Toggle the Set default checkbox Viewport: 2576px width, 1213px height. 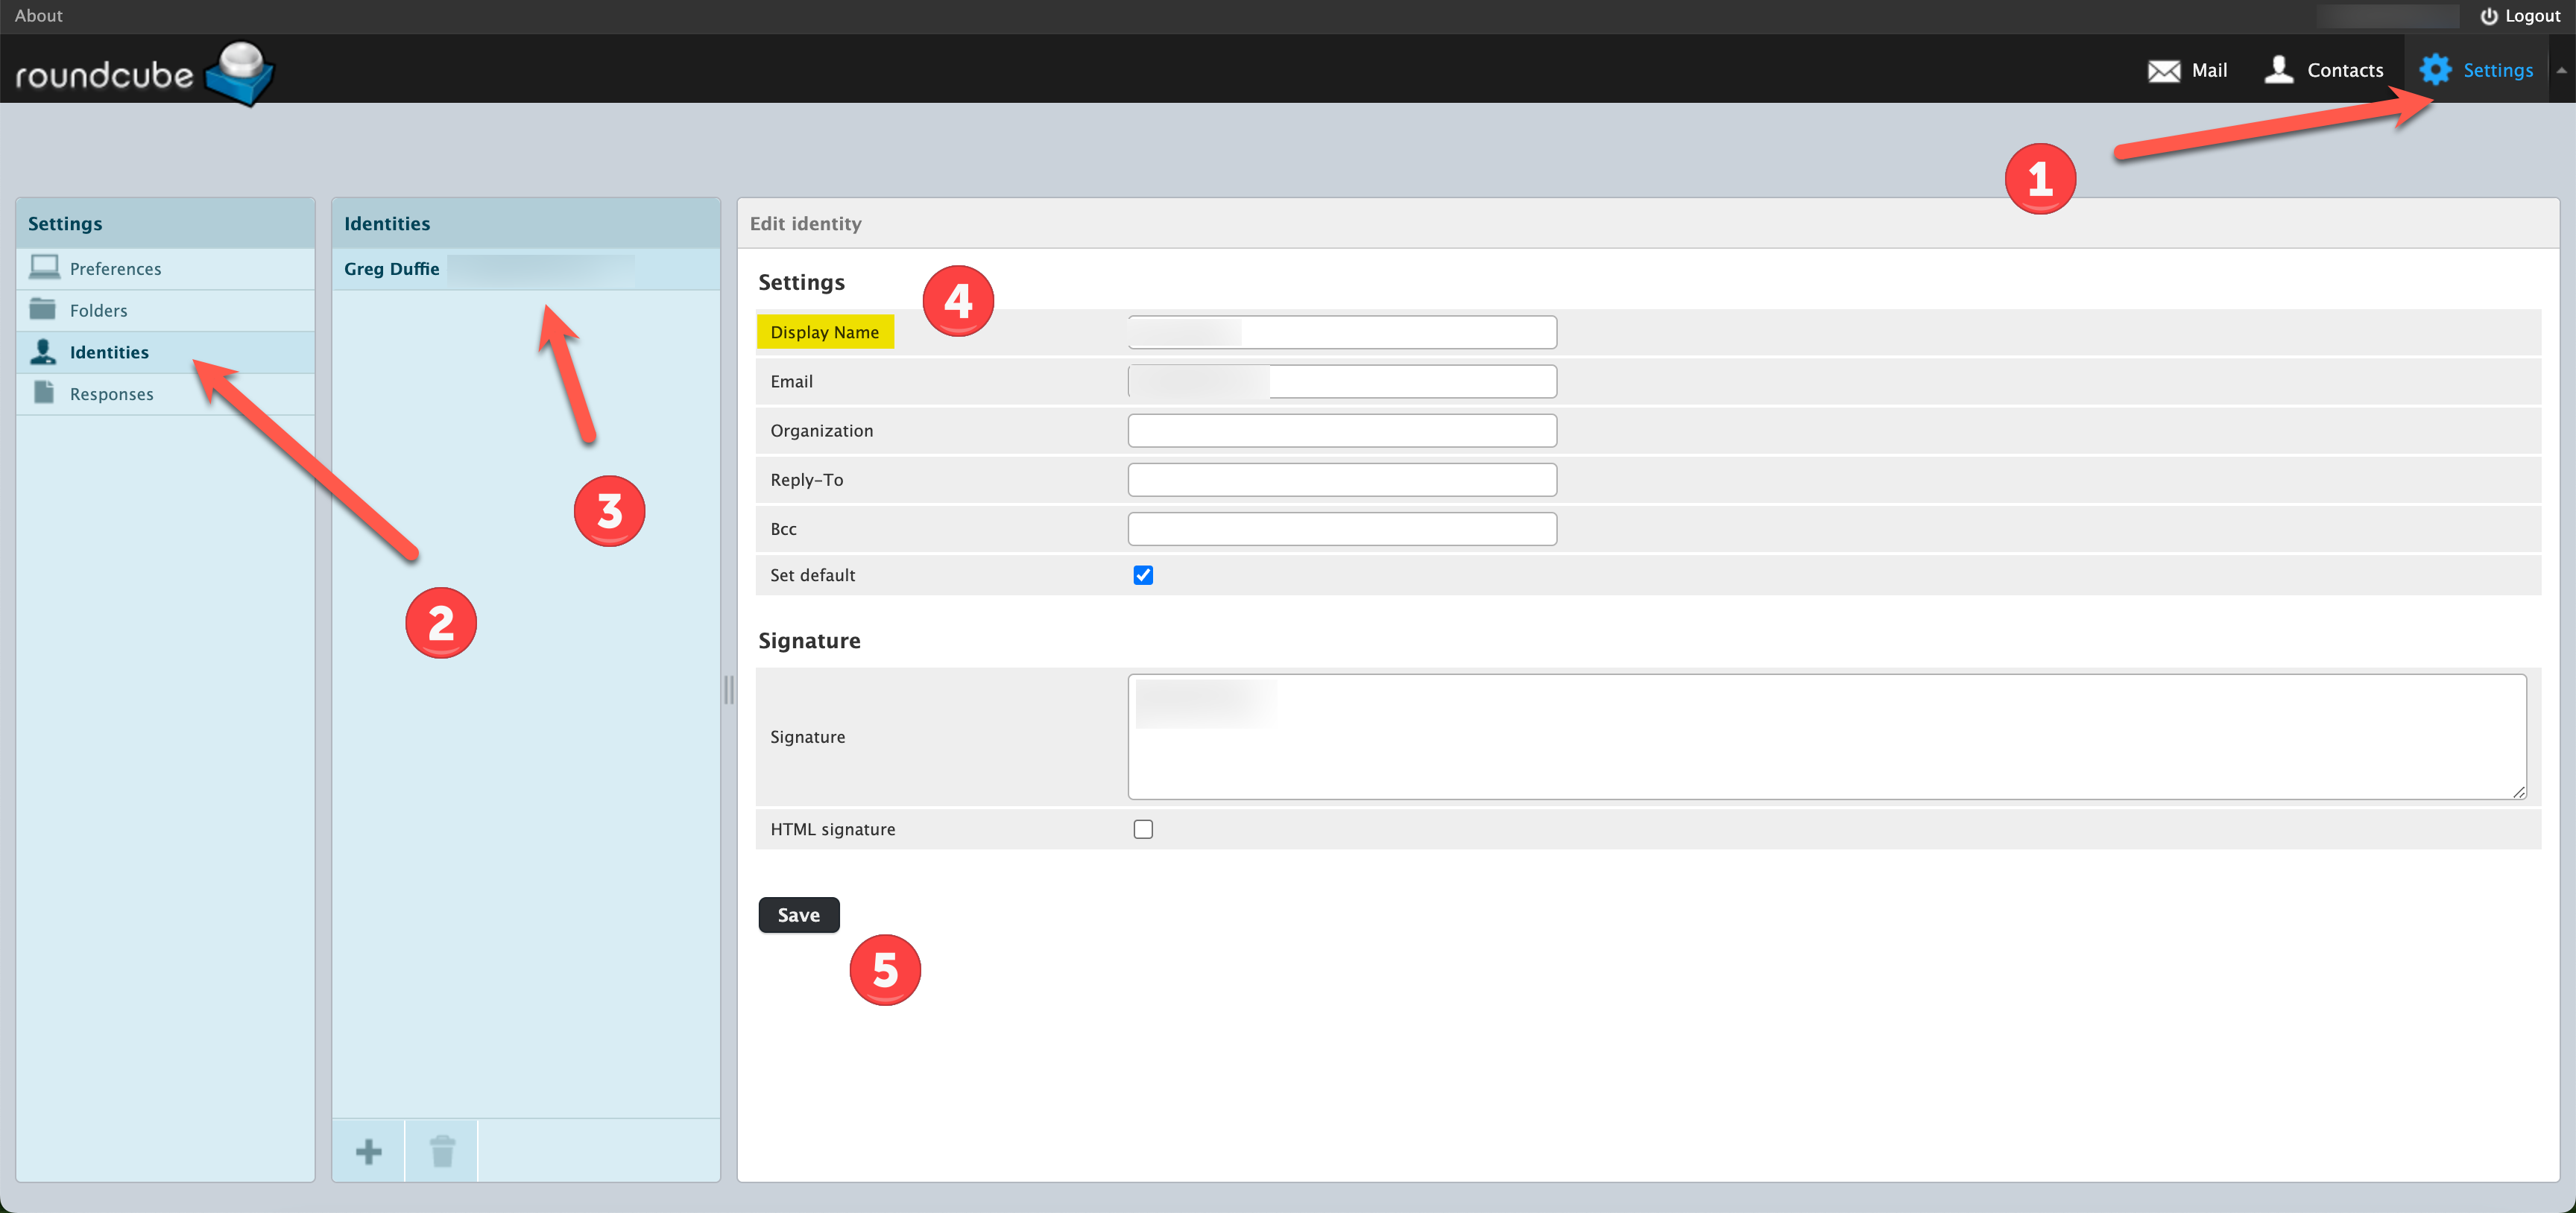tap(1143, 575)
